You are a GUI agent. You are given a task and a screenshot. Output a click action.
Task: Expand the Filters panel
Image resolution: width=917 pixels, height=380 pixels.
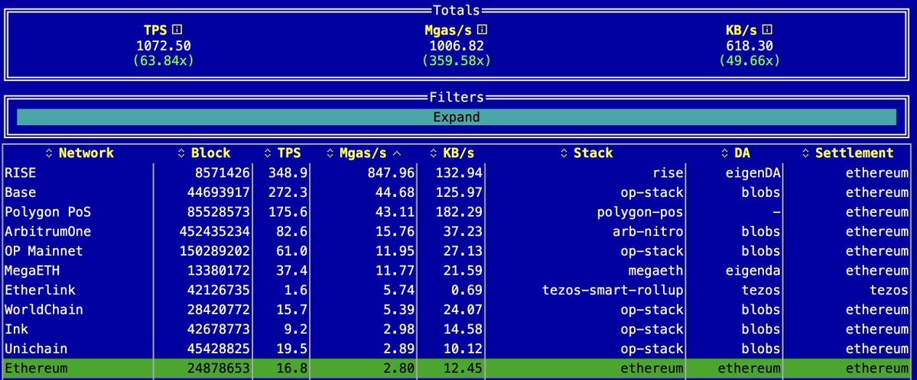pos(456,117)
